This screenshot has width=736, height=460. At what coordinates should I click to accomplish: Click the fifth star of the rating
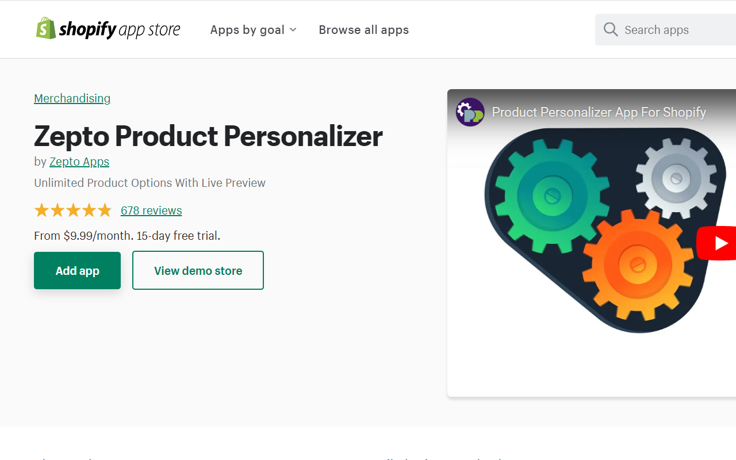pyautogui.click(x=105, y=210)
